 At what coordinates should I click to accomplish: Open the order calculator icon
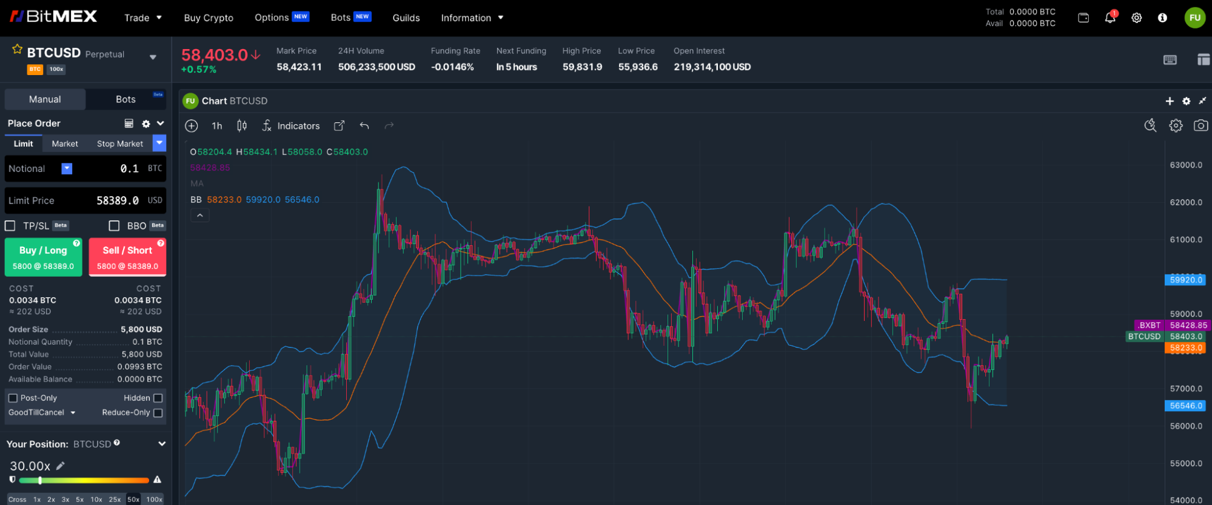[129, 124]
